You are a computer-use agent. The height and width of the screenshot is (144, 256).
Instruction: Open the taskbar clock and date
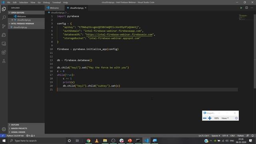tap(241, 140)
